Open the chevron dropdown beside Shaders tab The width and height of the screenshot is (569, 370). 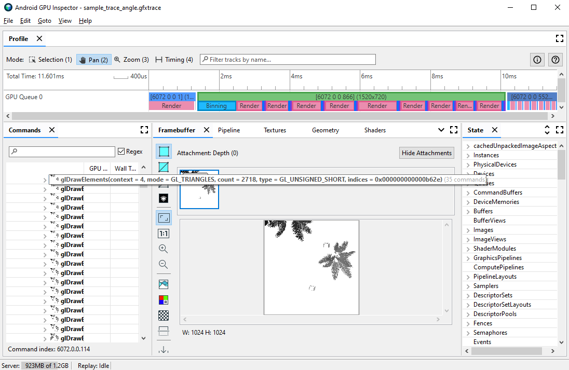441,130
